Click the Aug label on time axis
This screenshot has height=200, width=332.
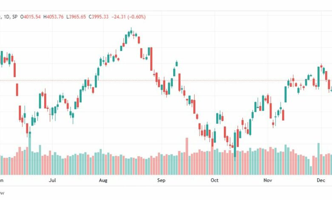(103, 180)
